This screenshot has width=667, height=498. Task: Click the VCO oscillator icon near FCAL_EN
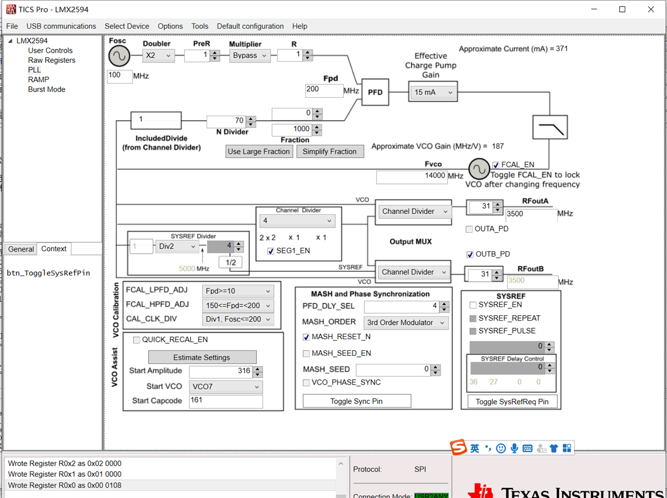tap(479, 169)
